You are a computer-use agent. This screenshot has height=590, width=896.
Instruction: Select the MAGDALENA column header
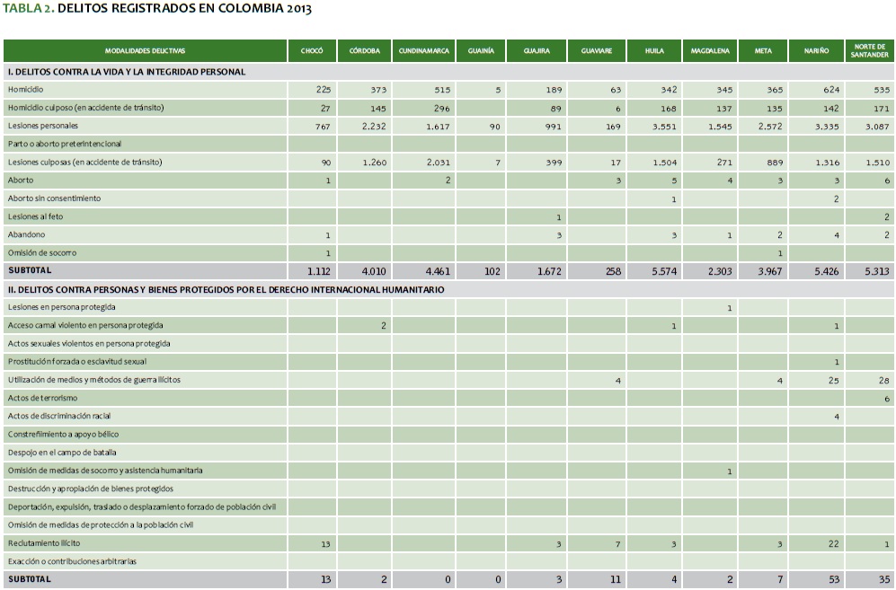tap(709, 51)
